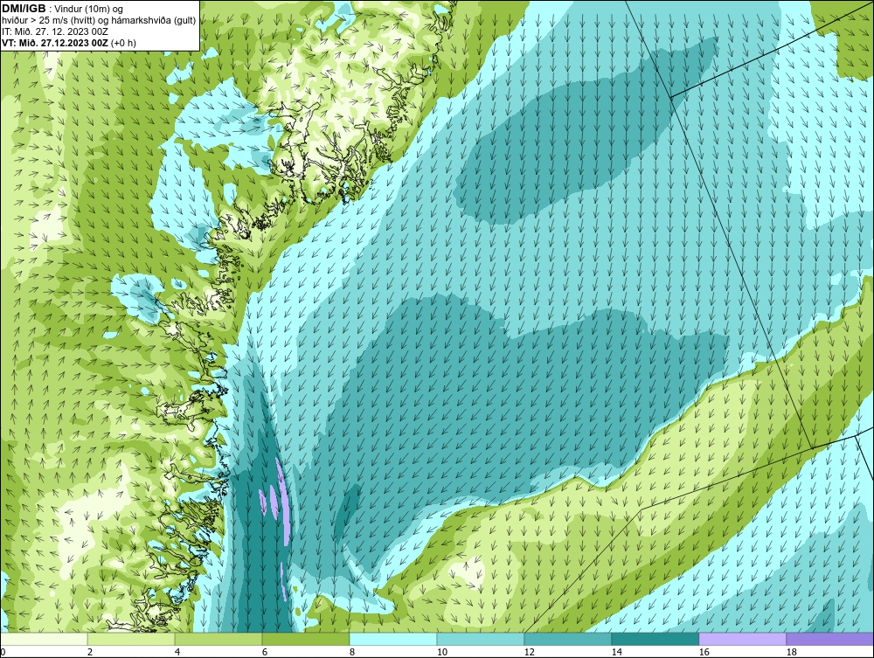Click the legend scale label '2'
The width and height of the screenshot is (874, 658).
coord(90,652)
